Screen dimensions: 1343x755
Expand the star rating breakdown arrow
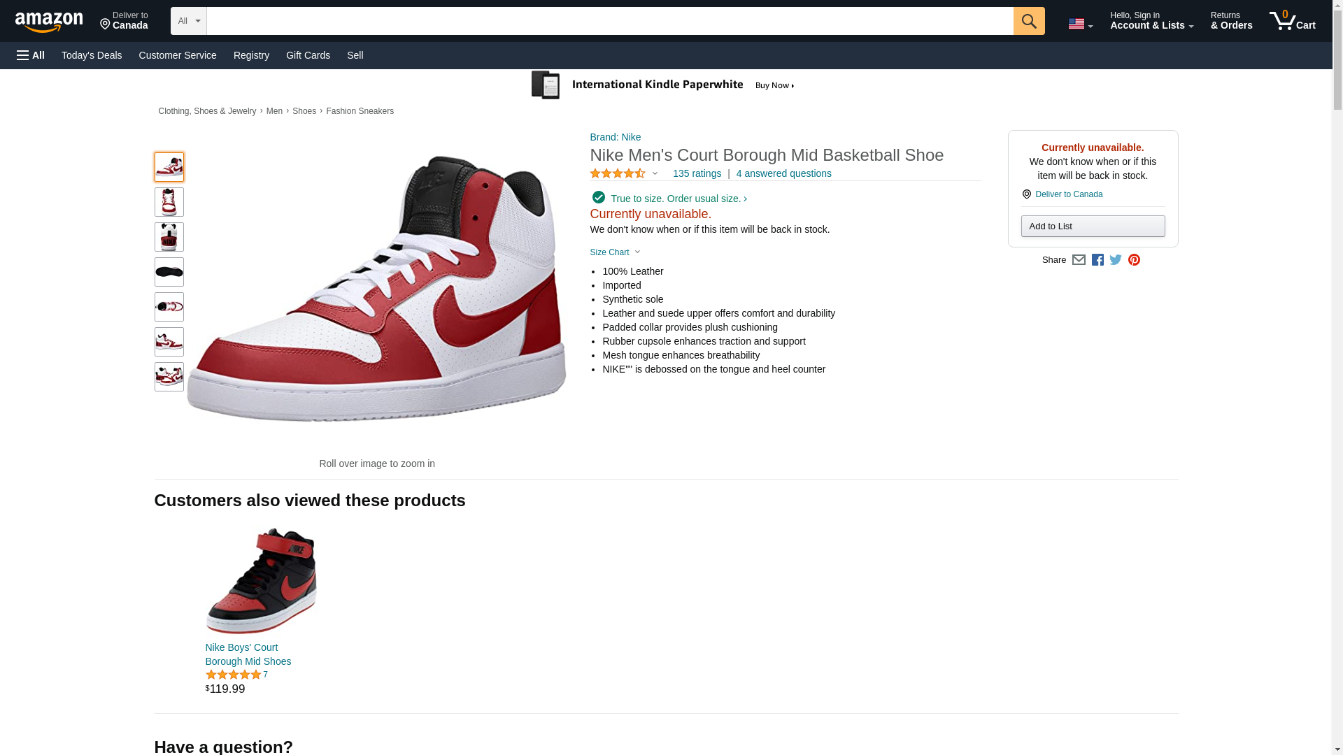point(655,173)
